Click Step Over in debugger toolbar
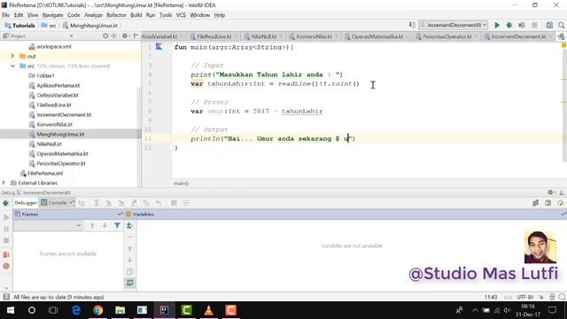This screenshot has width=567, height=319. tap(97, 203)
